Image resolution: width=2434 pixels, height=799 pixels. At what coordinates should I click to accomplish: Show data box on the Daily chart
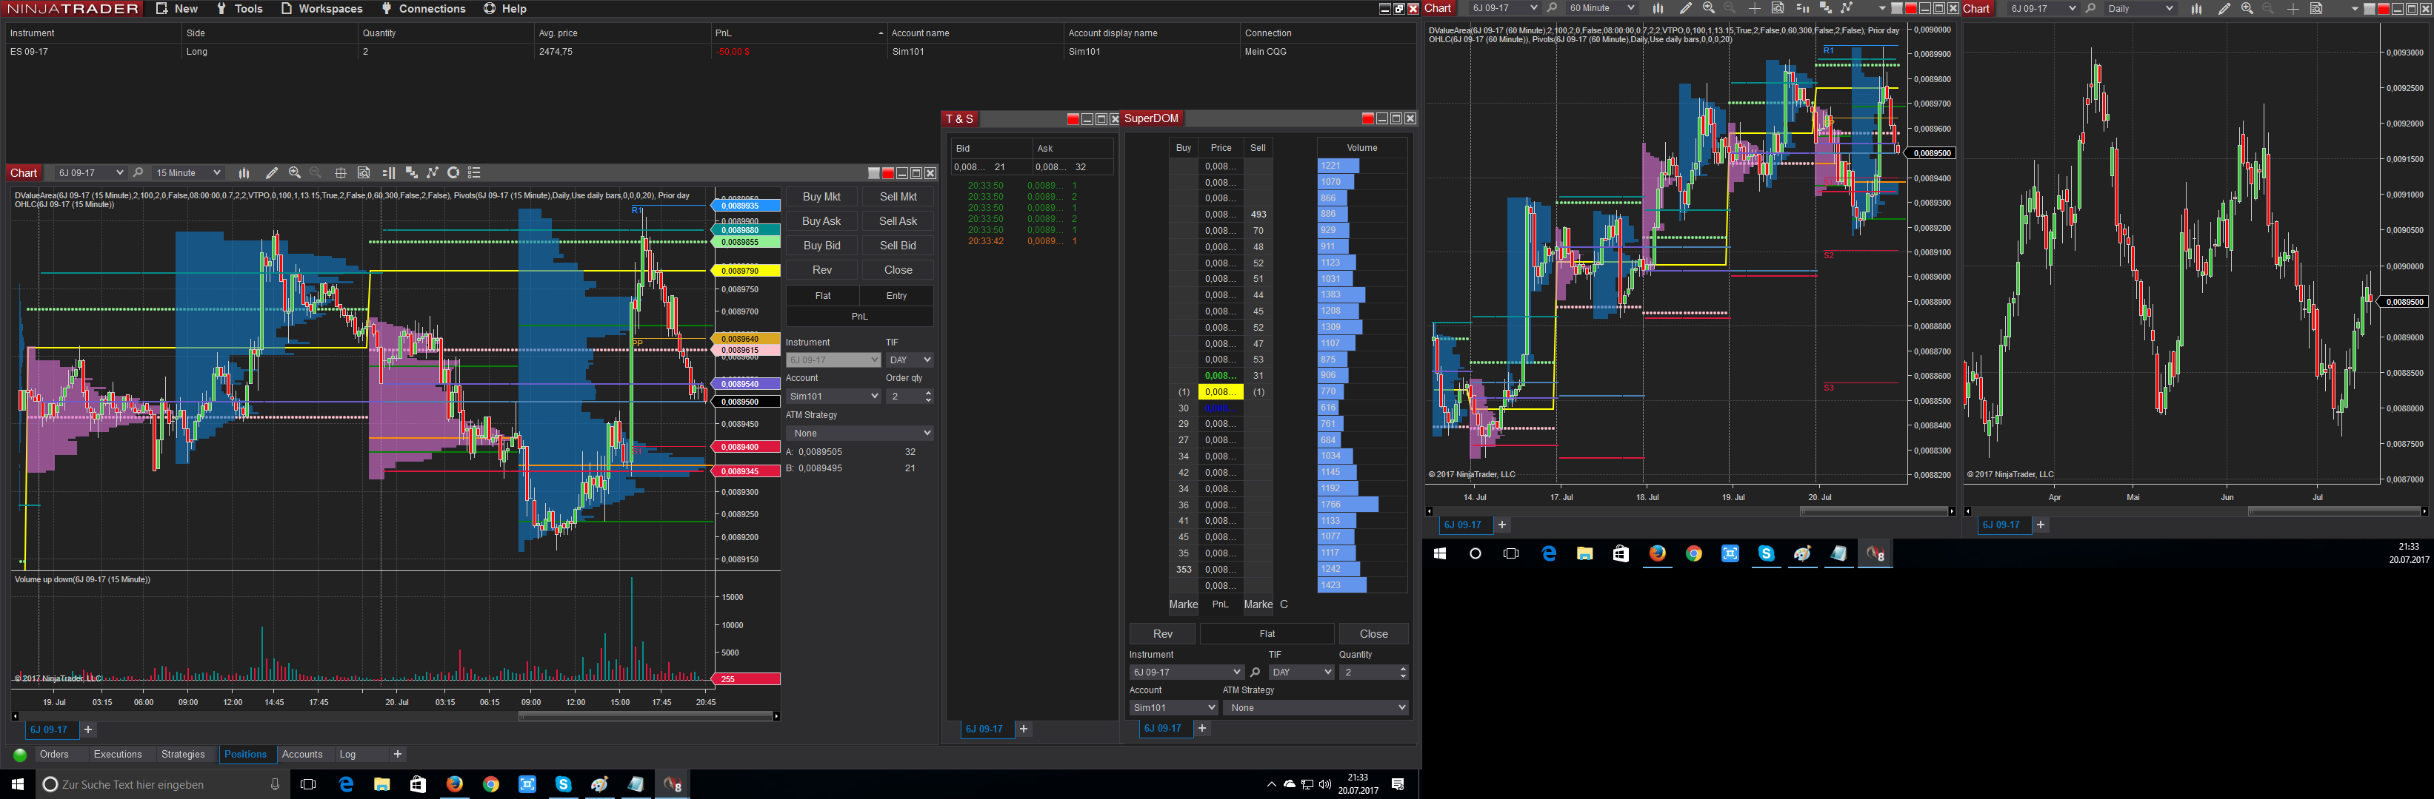[2316, 8]
